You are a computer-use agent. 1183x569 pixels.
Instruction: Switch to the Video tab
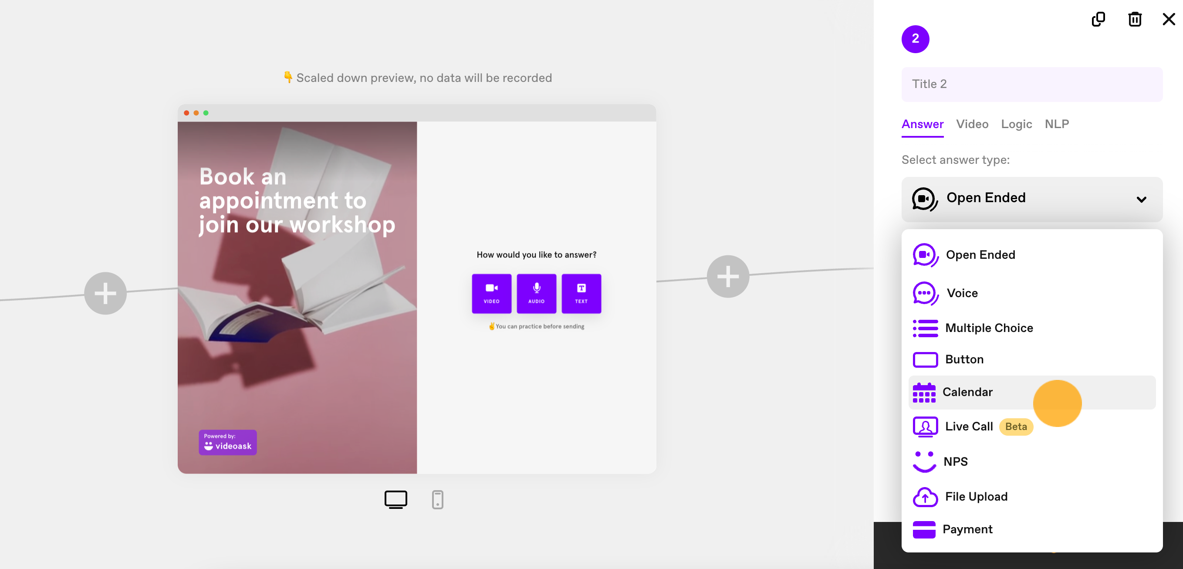(x=972, y=124)
